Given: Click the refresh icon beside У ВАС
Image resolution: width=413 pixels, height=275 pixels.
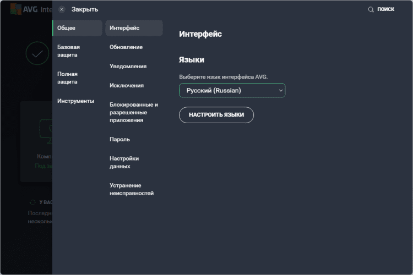Looking at the screenshot, I should (x=32, y=202).
